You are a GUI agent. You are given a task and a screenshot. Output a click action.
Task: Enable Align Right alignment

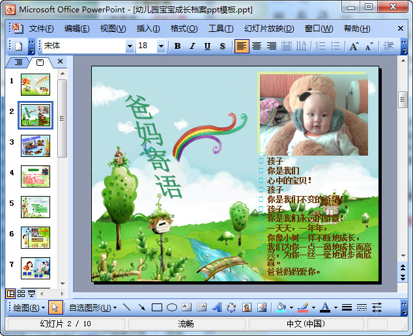tap(271, 46)
